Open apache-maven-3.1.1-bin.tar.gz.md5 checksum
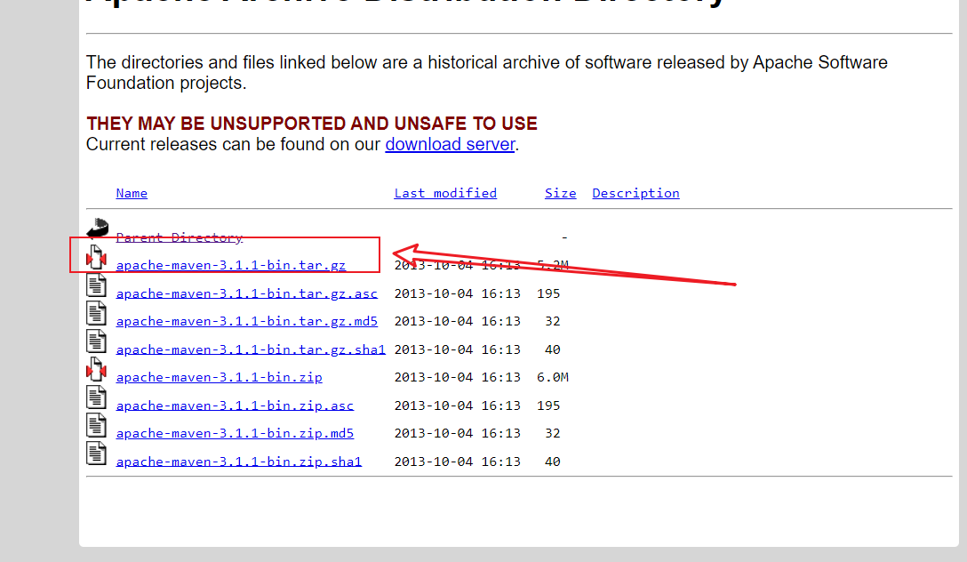This screenshot has height=562, width=967. (x=247, y=321)
